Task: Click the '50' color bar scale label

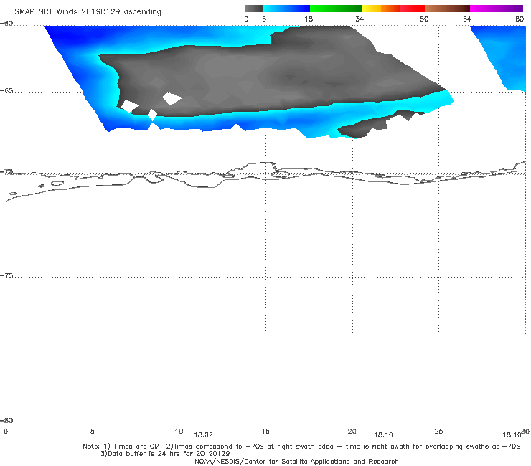Action: tap(424, 19)
